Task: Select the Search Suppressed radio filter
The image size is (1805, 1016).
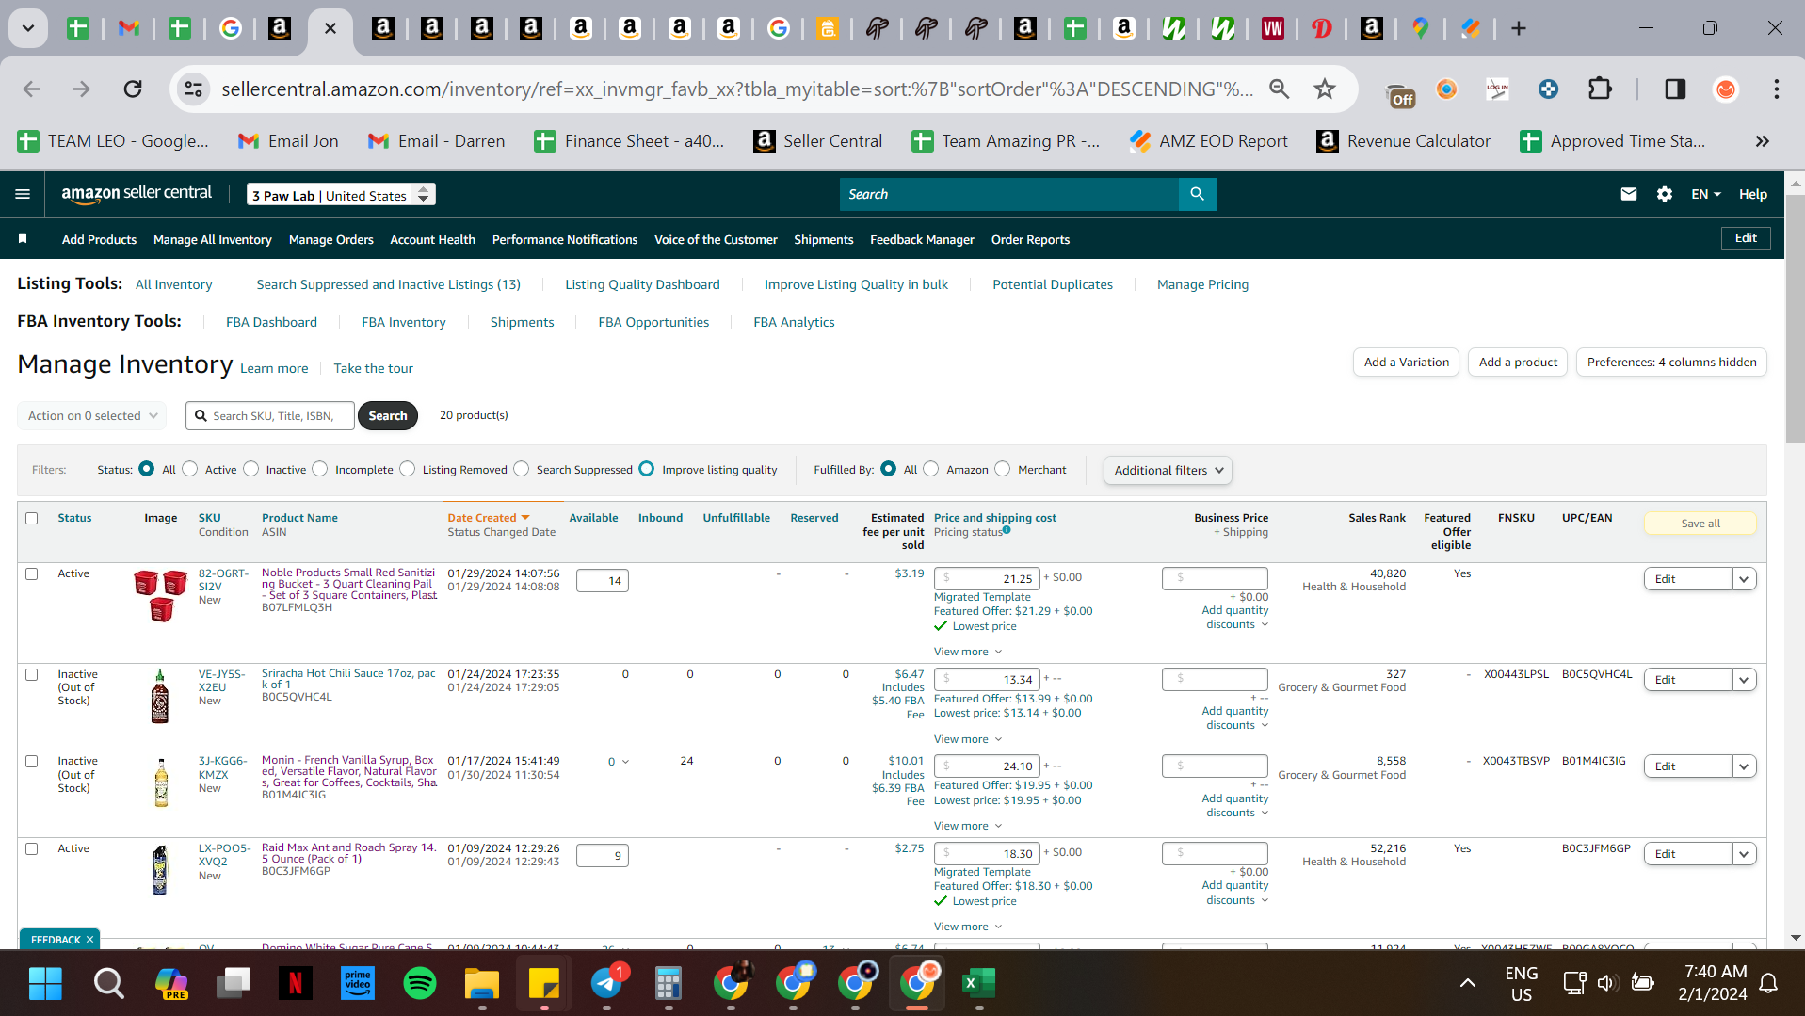Action: tap(522, 469)
